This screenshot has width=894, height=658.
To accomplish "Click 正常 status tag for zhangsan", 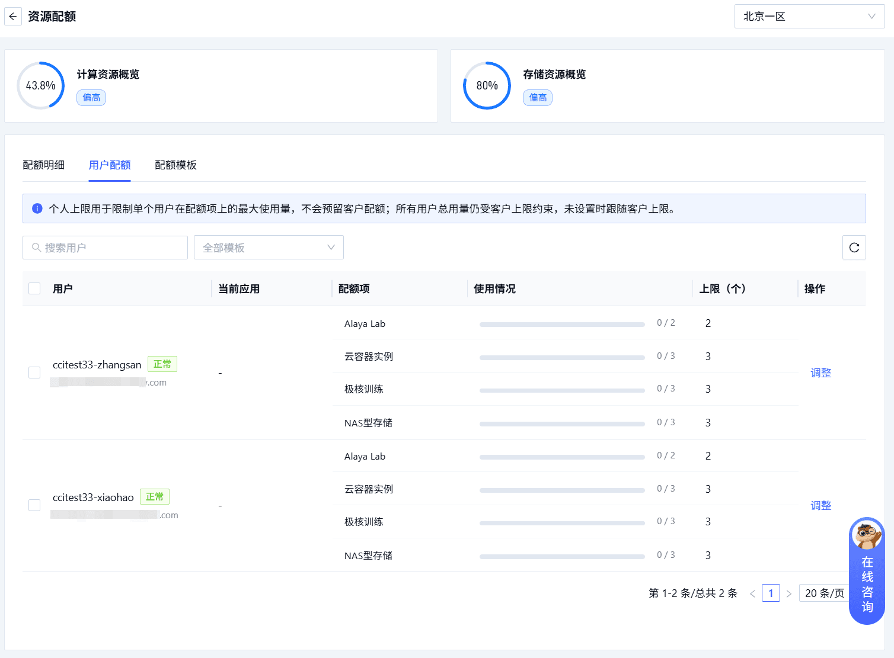I will pyautogui.click(x=162, y=364).
